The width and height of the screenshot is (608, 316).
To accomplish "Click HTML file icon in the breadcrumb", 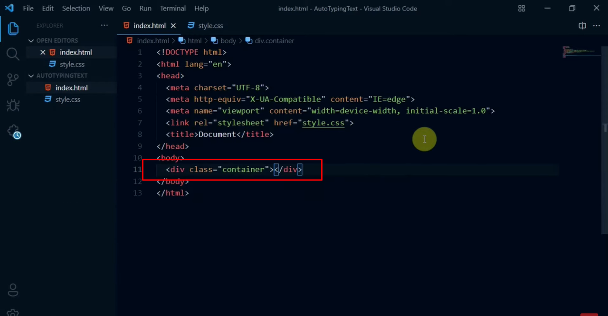I will pyautogui.click(x=130, y=41).
